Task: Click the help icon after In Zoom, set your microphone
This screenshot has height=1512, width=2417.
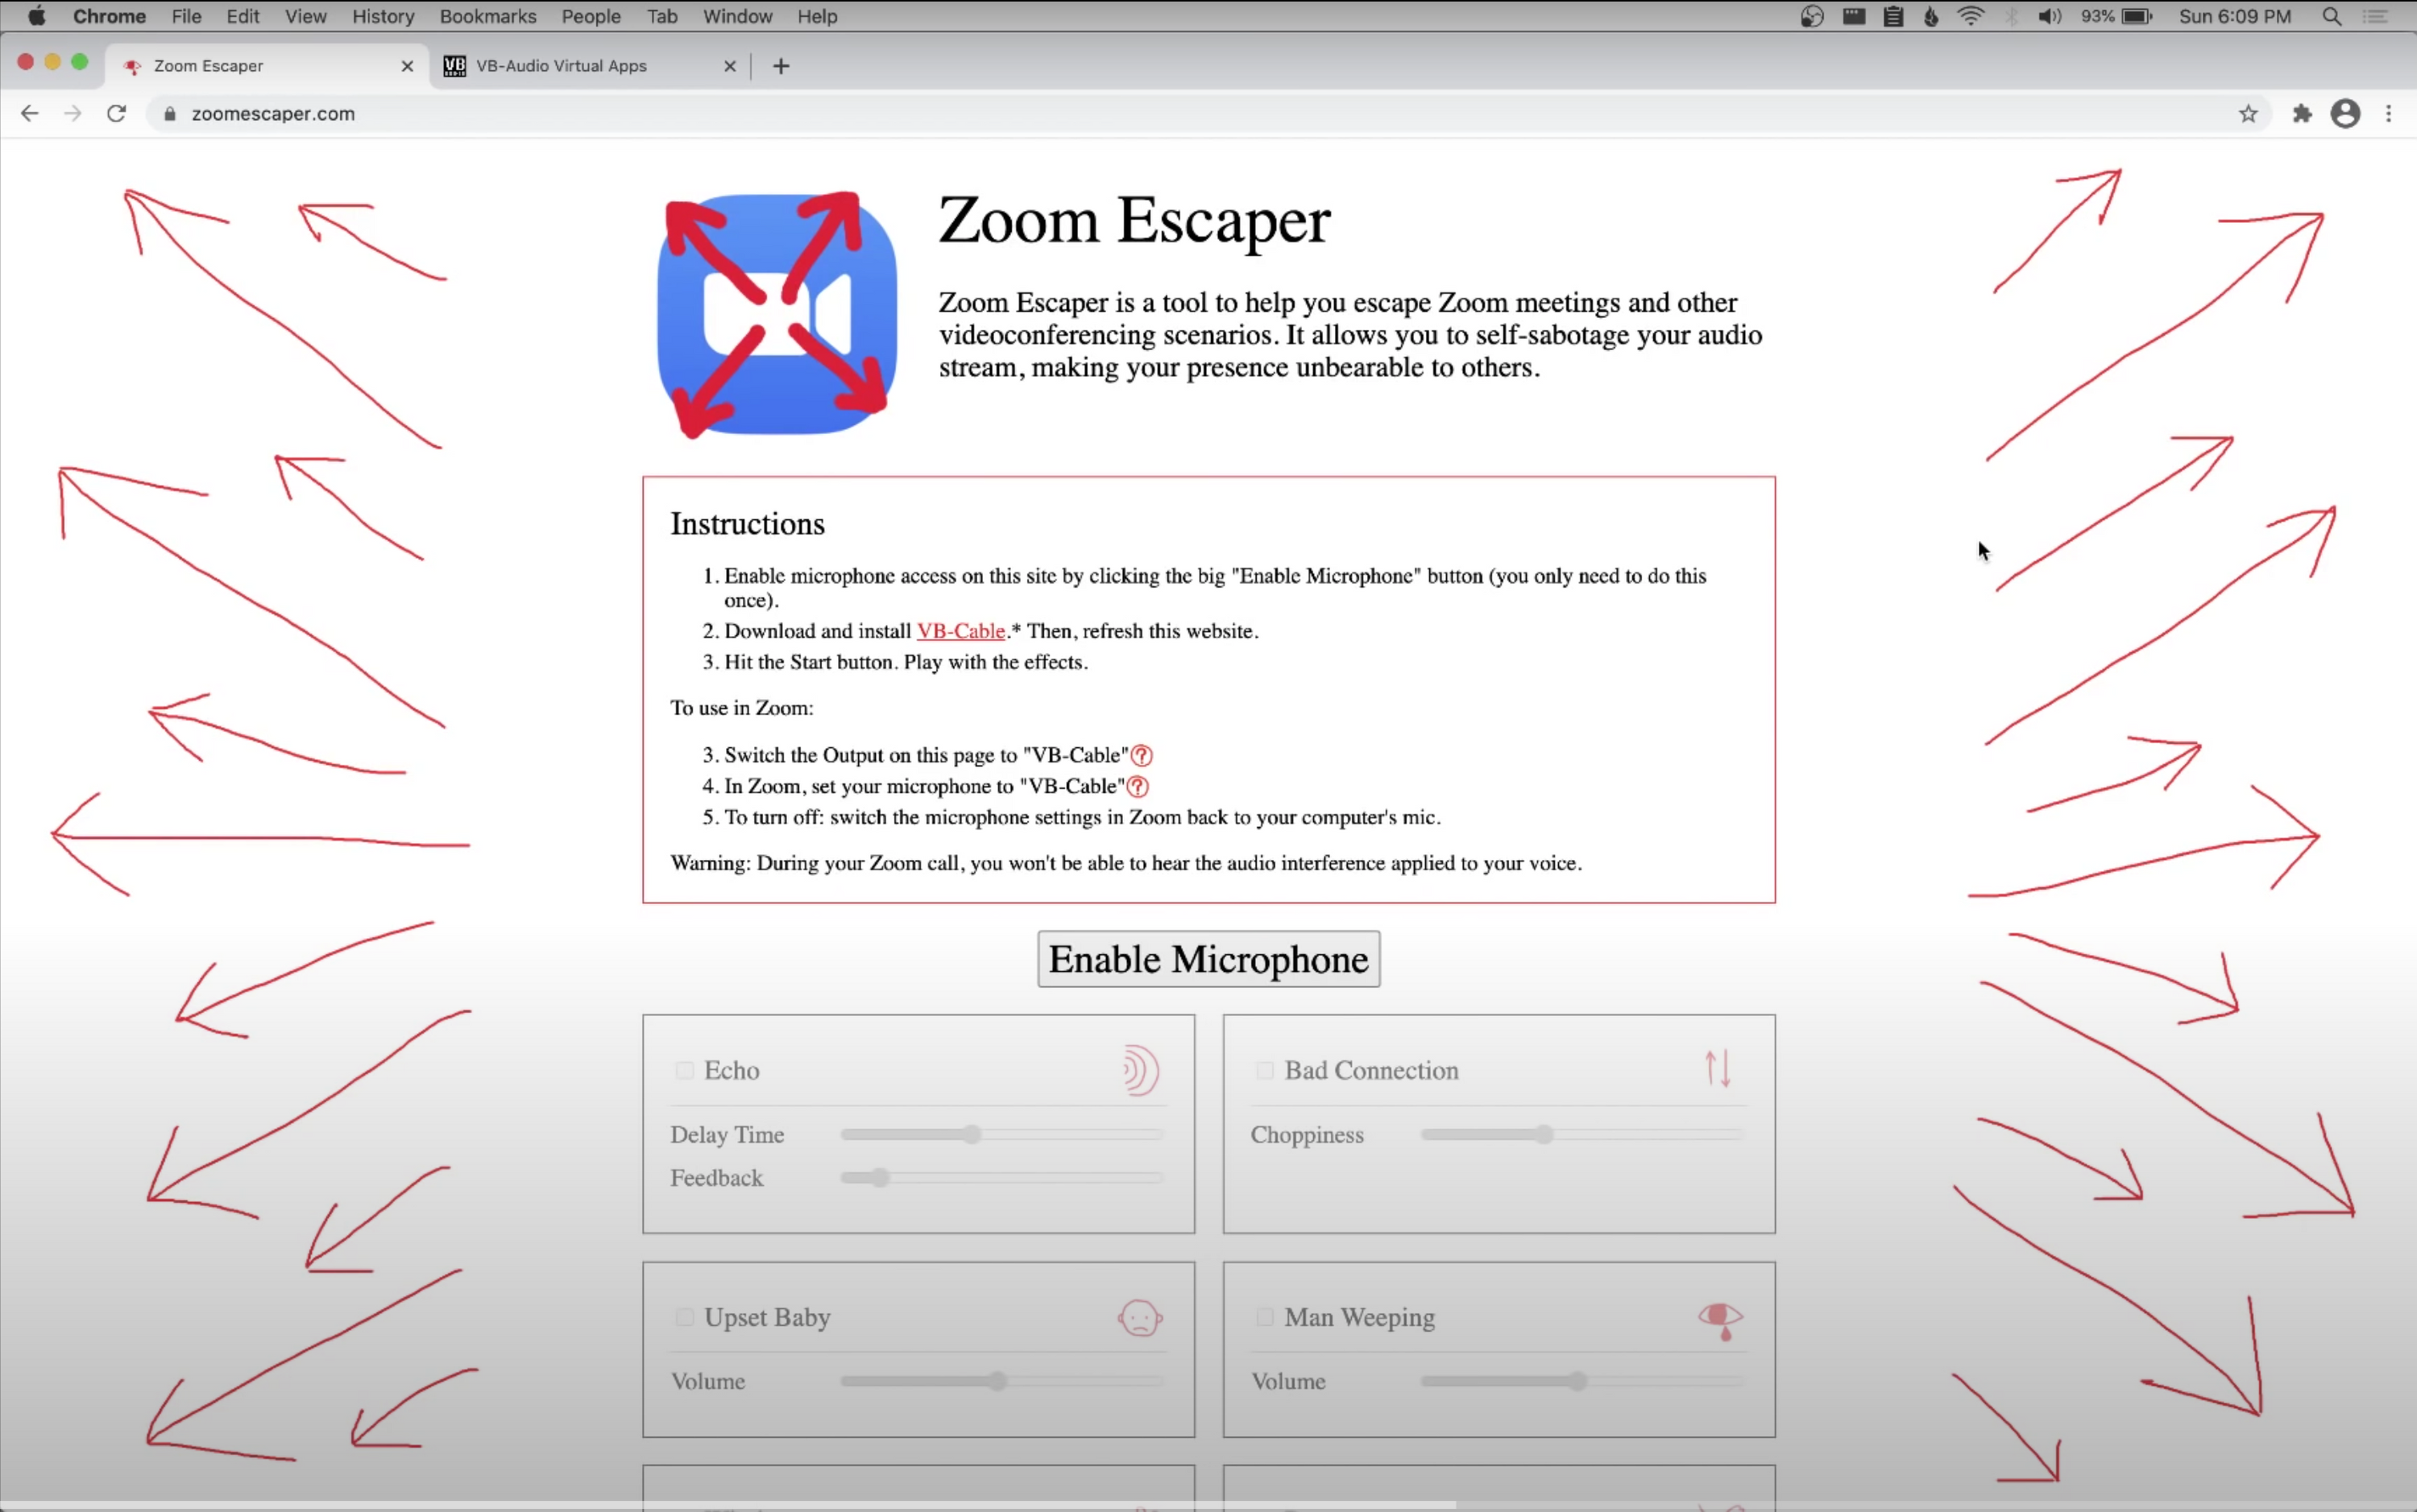Action: click(x=1138, y=787)
